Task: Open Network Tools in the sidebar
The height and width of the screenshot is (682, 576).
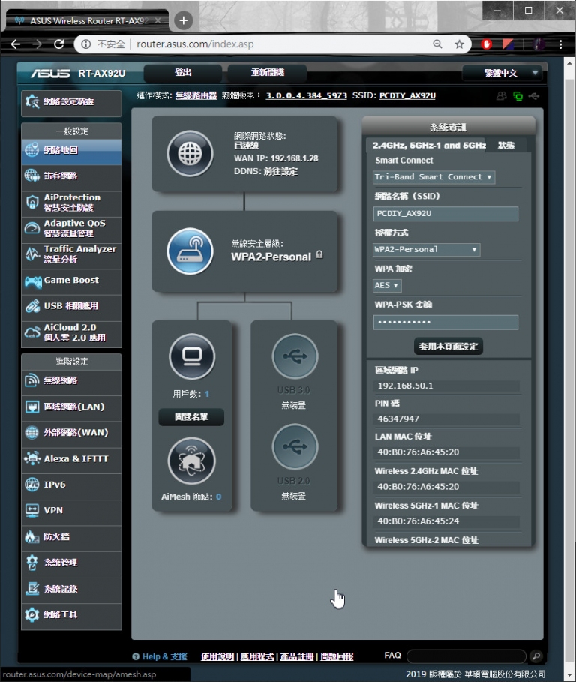Action: pyautogui.click(x=71, y=615)
